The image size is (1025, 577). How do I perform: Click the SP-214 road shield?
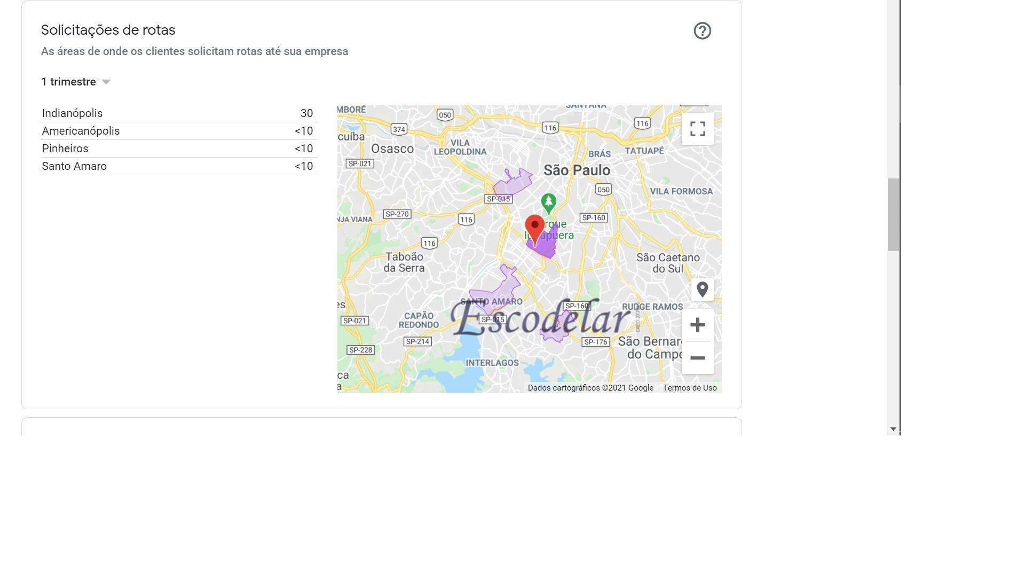[417, 341]
